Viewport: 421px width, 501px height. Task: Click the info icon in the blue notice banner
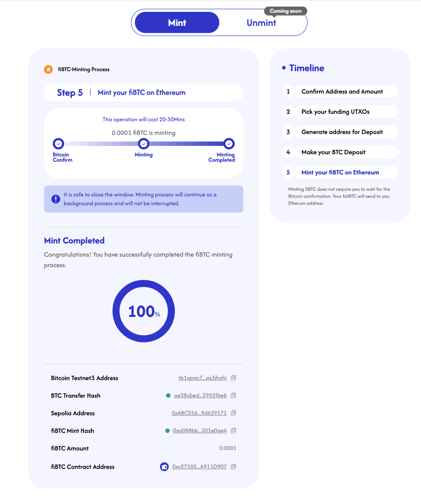click(55, 199)
